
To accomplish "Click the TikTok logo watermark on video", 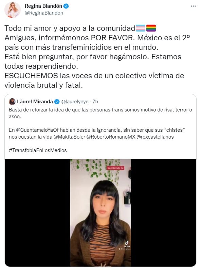I will (127, 244).
